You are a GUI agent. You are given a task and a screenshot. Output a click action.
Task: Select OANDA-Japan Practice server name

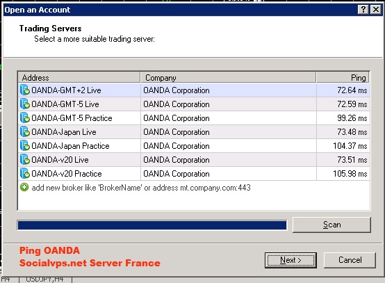click(x=70, y=146)
